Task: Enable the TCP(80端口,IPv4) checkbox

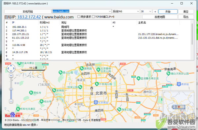Action: [93, 17]
